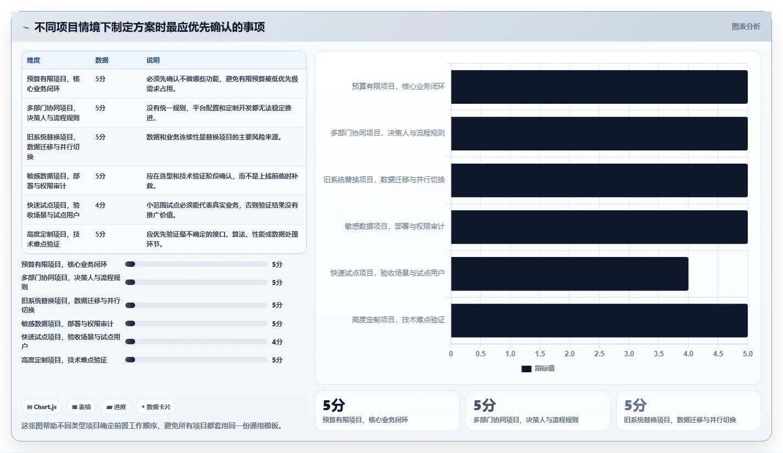The image size is (783, 453).
Task: Open the 5分 data card for 旧系统替换项目
Action: point(689,411)
